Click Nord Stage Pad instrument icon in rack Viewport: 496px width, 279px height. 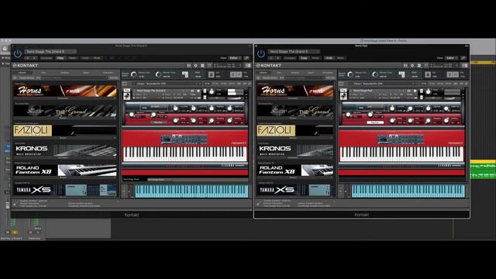click(x=343, y=96)
